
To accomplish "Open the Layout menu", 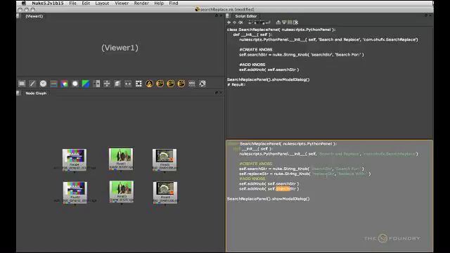I will click(102, 3).
